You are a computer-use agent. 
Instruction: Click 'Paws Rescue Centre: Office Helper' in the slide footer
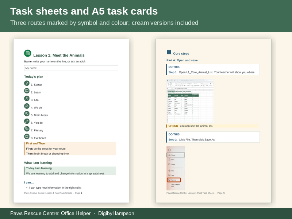tap(50, 214)
